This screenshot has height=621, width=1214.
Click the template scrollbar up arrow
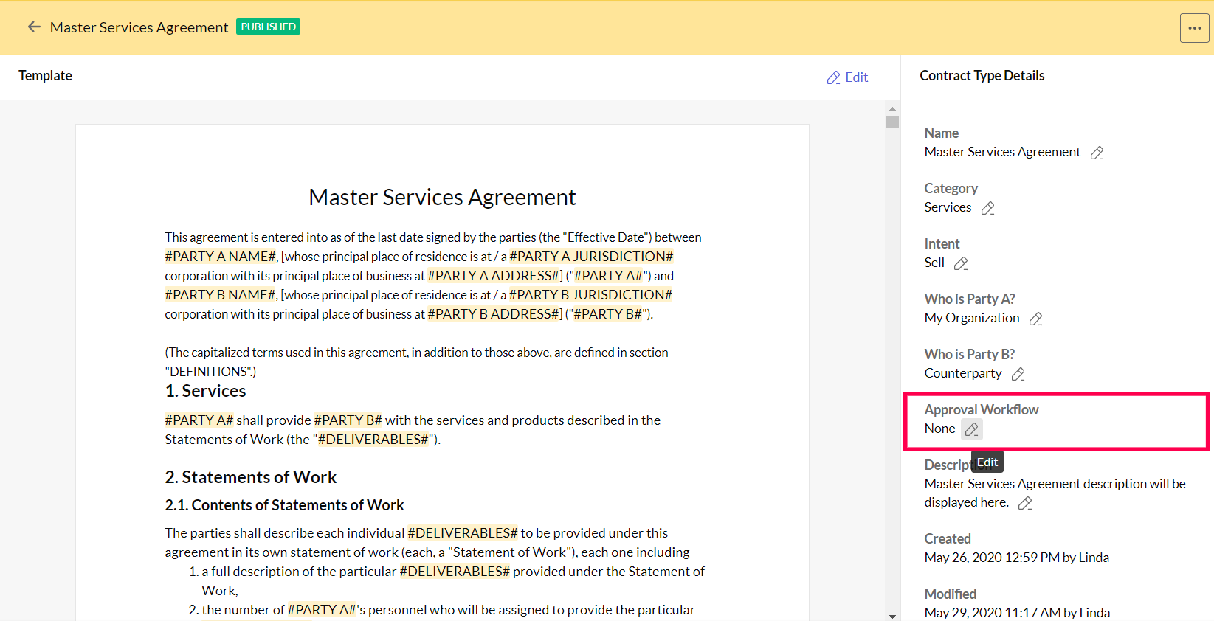pos(892,108)
